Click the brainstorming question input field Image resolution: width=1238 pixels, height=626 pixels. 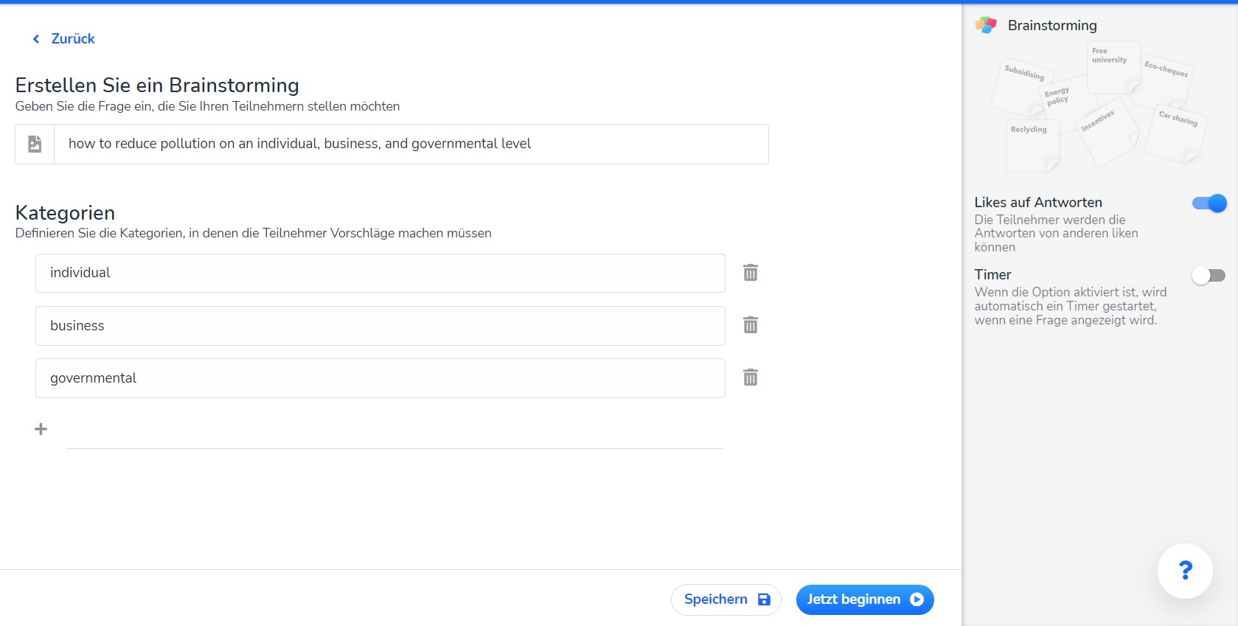click(x=410, y=144)
